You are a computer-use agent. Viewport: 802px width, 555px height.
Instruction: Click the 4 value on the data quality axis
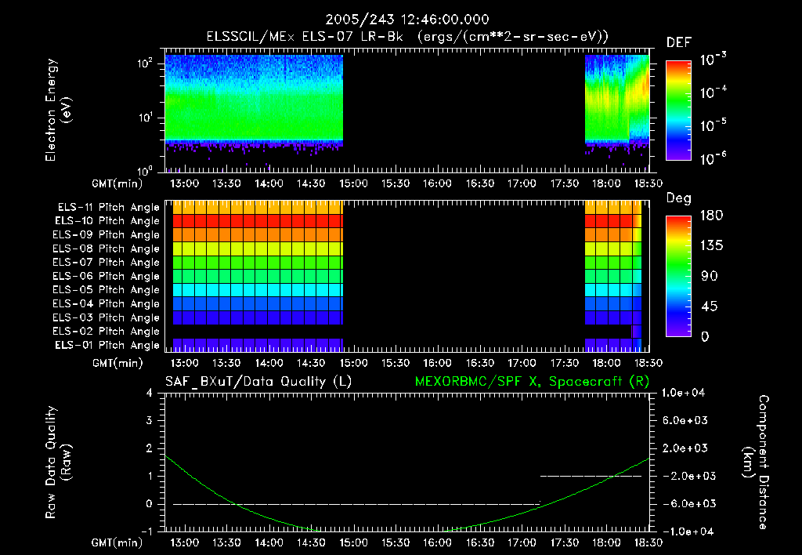pos(149,393)
